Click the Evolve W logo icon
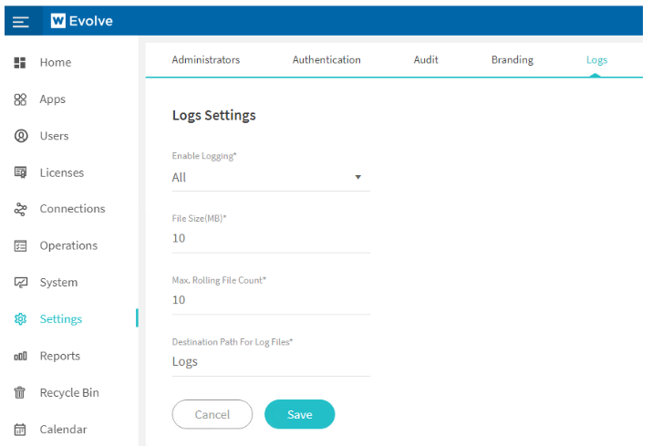The height and width of the screenshot is (446, 652). (x=58, y=21)
